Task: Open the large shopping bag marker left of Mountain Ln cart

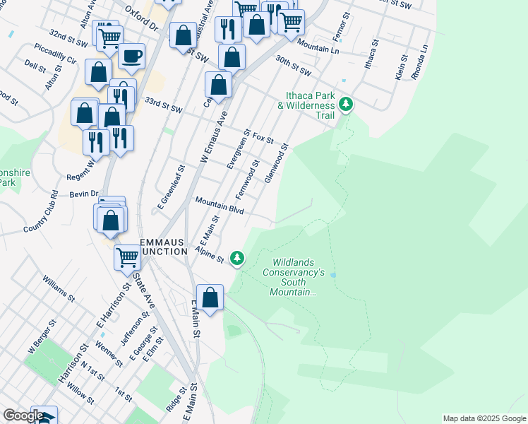Action: [x=257, y=26]
